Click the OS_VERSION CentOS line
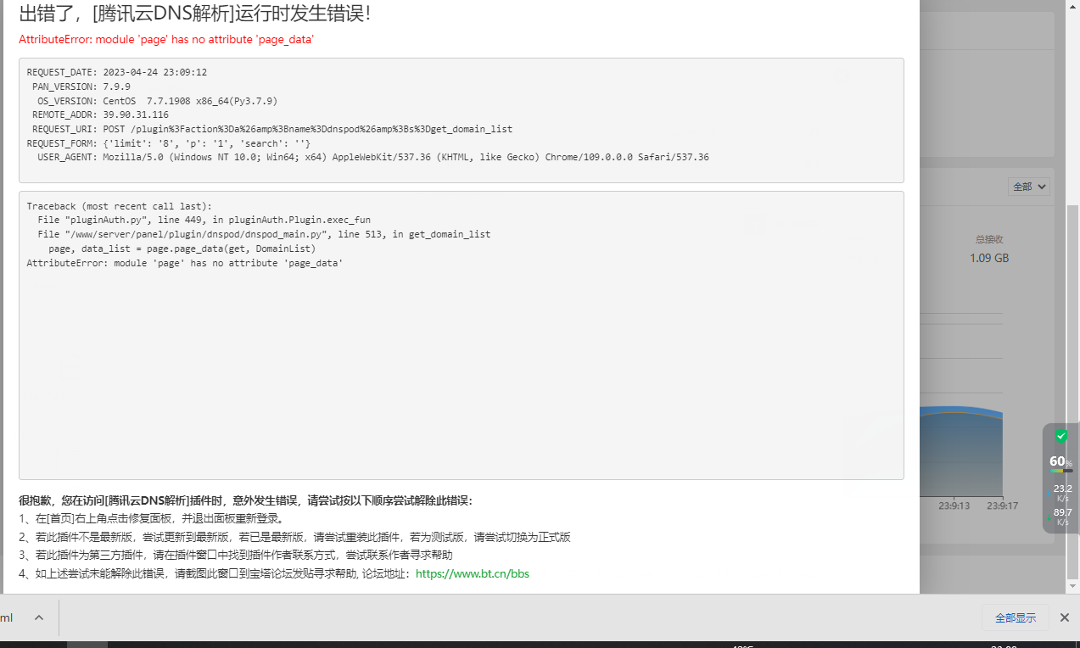The image size is (1080, 648). click(158, 101)
